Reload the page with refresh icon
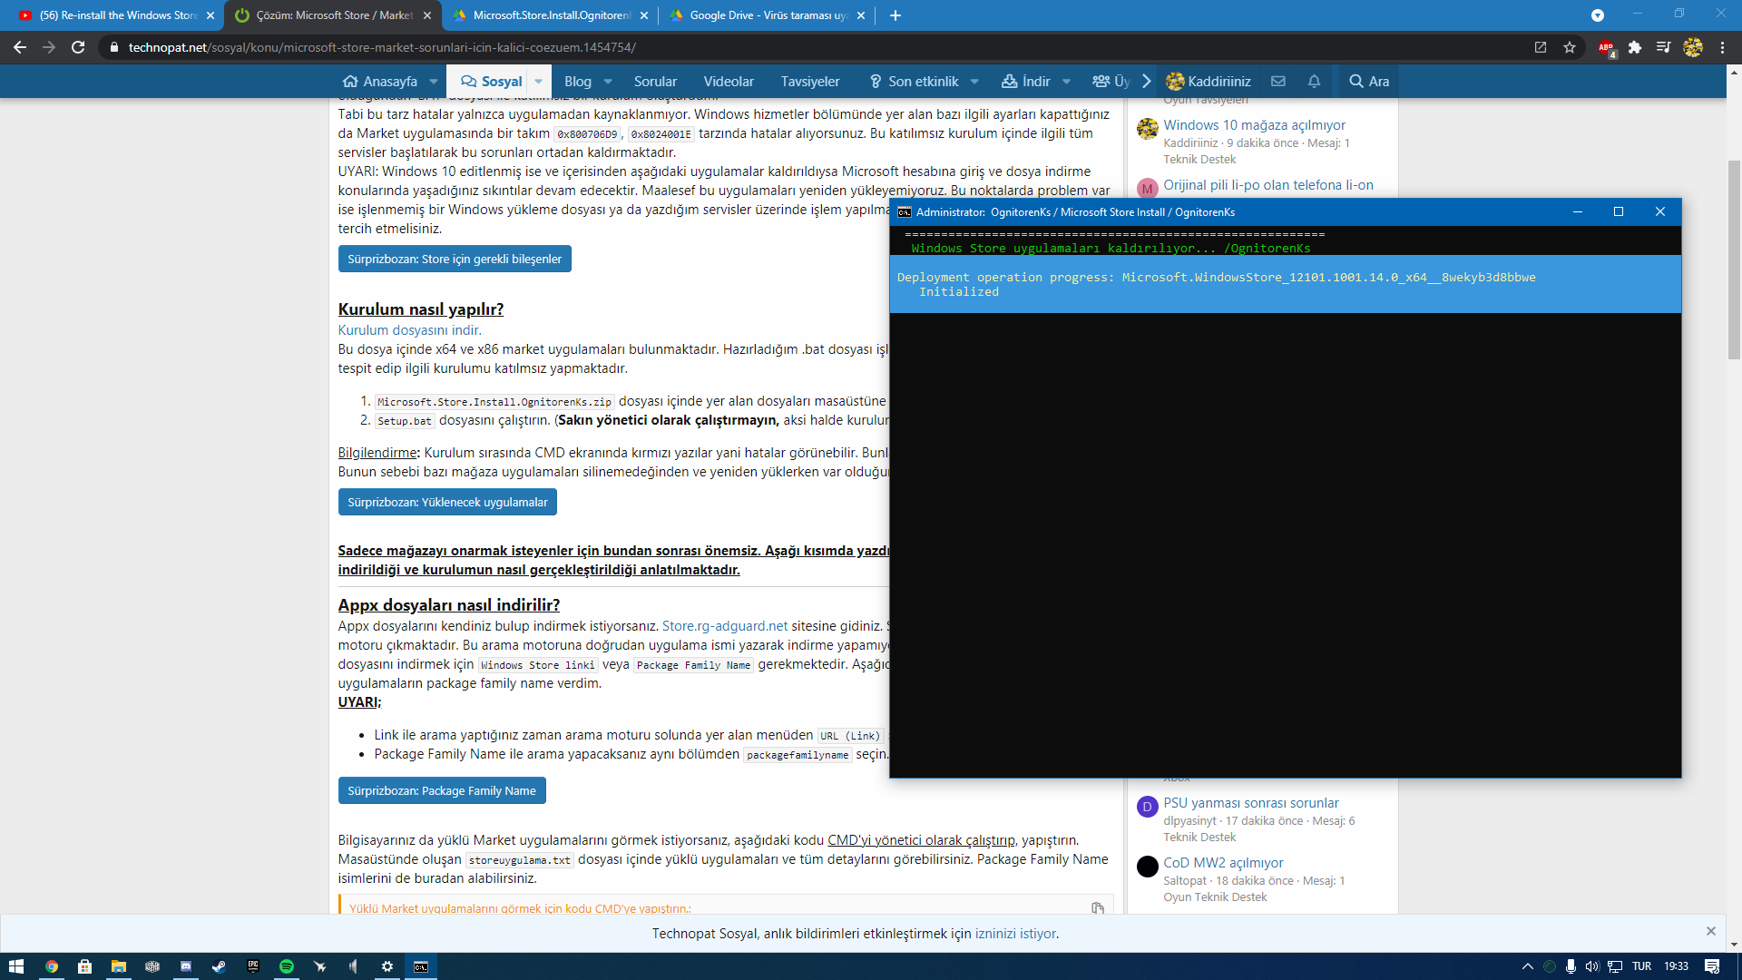The width and height of the screenshot is (1742, 980). coord(78,47)
